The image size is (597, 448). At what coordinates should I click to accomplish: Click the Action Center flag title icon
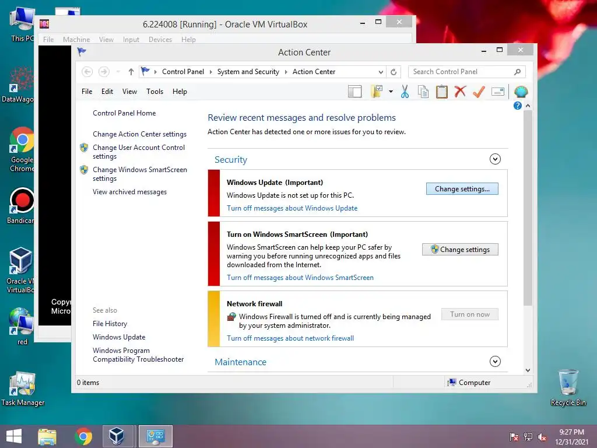(82, 51)
